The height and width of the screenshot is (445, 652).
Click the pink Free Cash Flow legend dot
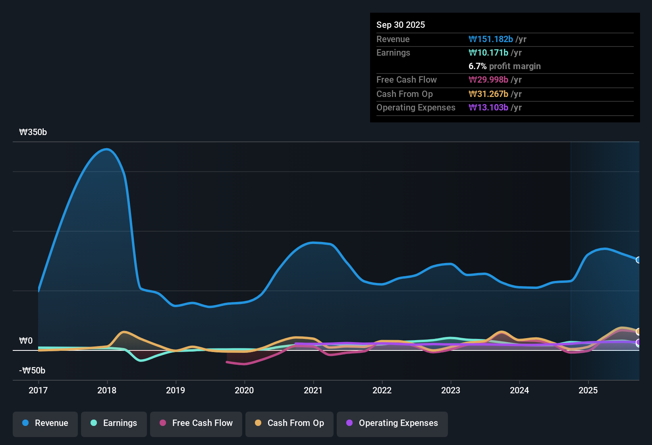[x=162, y=423]
